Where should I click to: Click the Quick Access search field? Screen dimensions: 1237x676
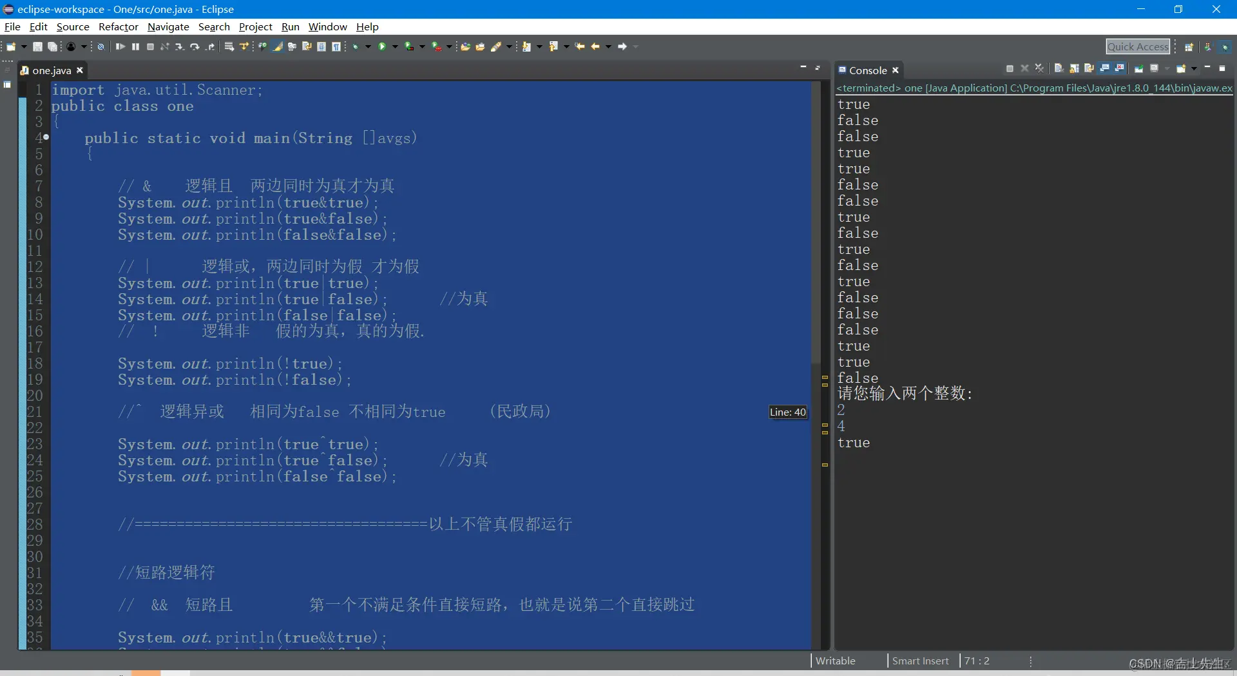1138,46
